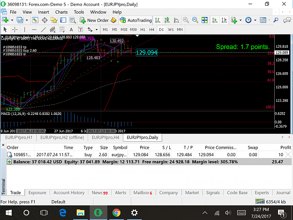Draw a vertical line

[24, 30]
